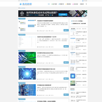Click the banner's blue call-to-action button
The image size is (102, 102).
[x=63, y=14]
